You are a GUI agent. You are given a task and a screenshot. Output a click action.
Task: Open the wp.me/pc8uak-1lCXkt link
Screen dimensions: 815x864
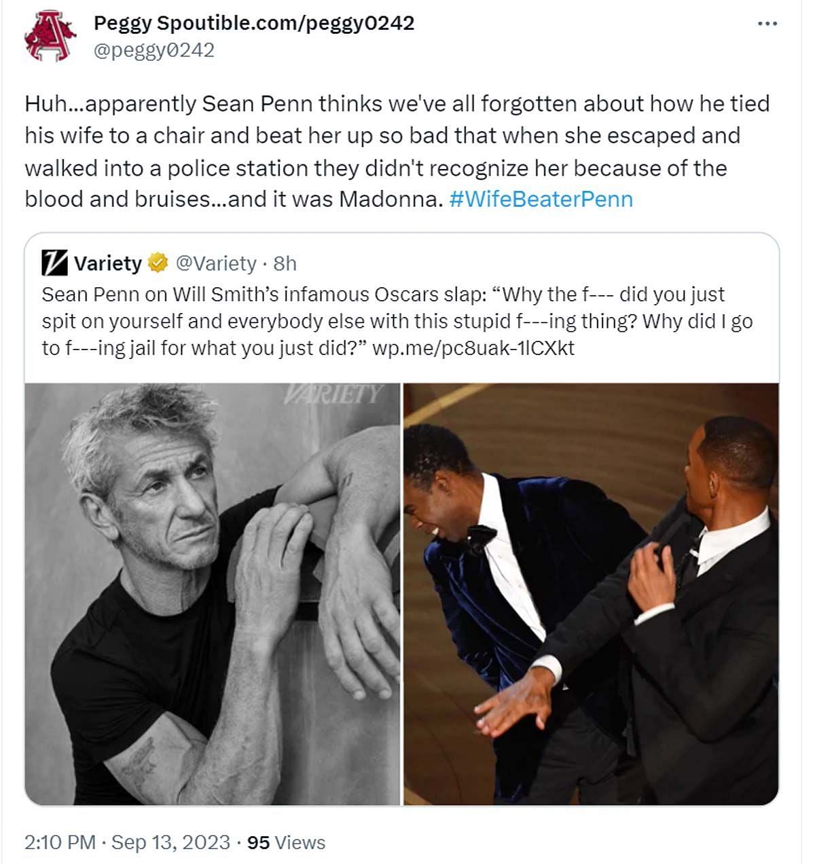[x=473, y=348]
